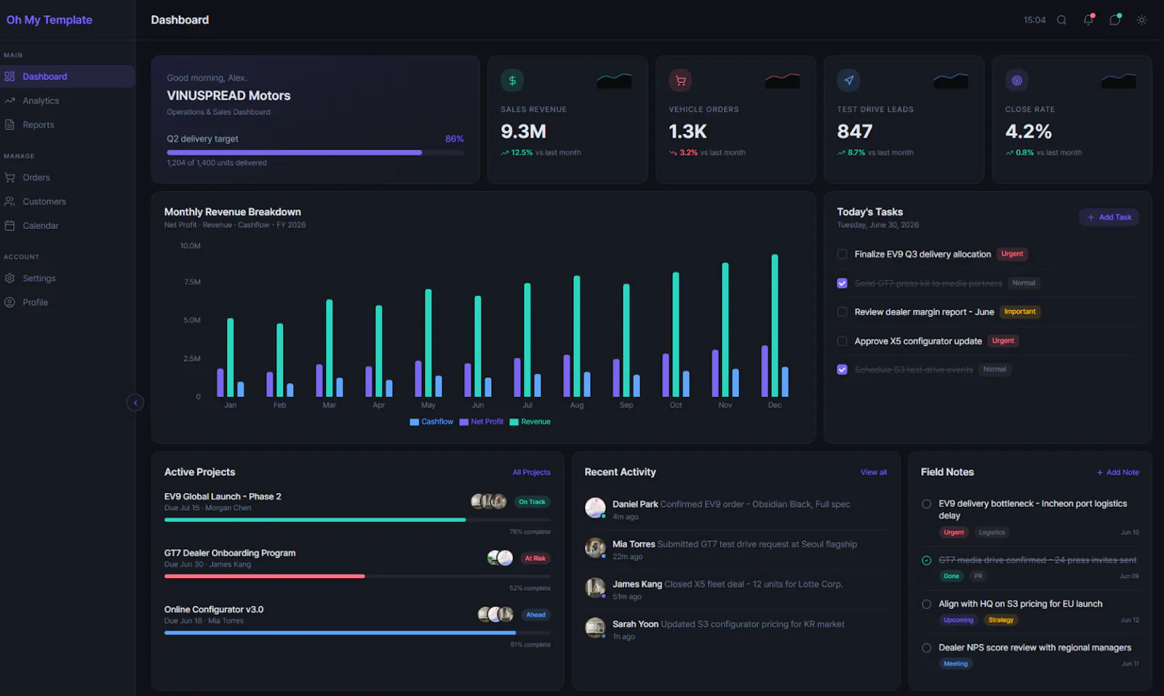The width and height of the screenshot is (1164, 696).
Task: Open Customers from the sidebar
Action: coord(68,201)
